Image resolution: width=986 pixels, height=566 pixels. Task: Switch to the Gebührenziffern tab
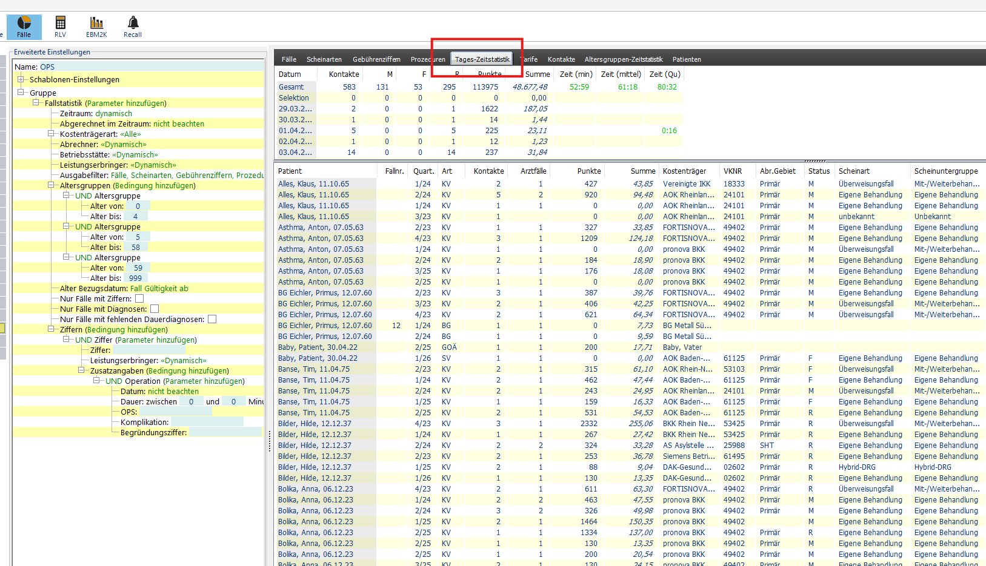(x=376, y=59)
